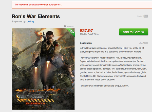Click the Share envelope icon
The height and width of the screenshot is (112, 152).
(146, 16)
